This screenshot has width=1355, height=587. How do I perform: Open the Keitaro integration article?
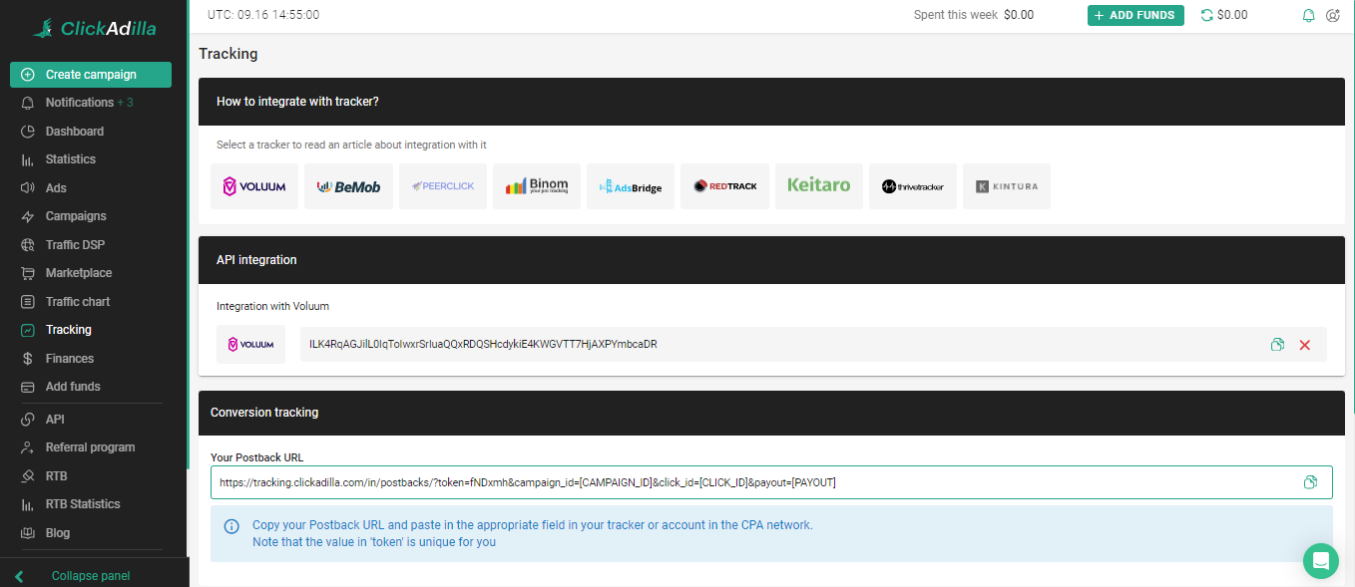pyautogui.click(x=818, y=186)
